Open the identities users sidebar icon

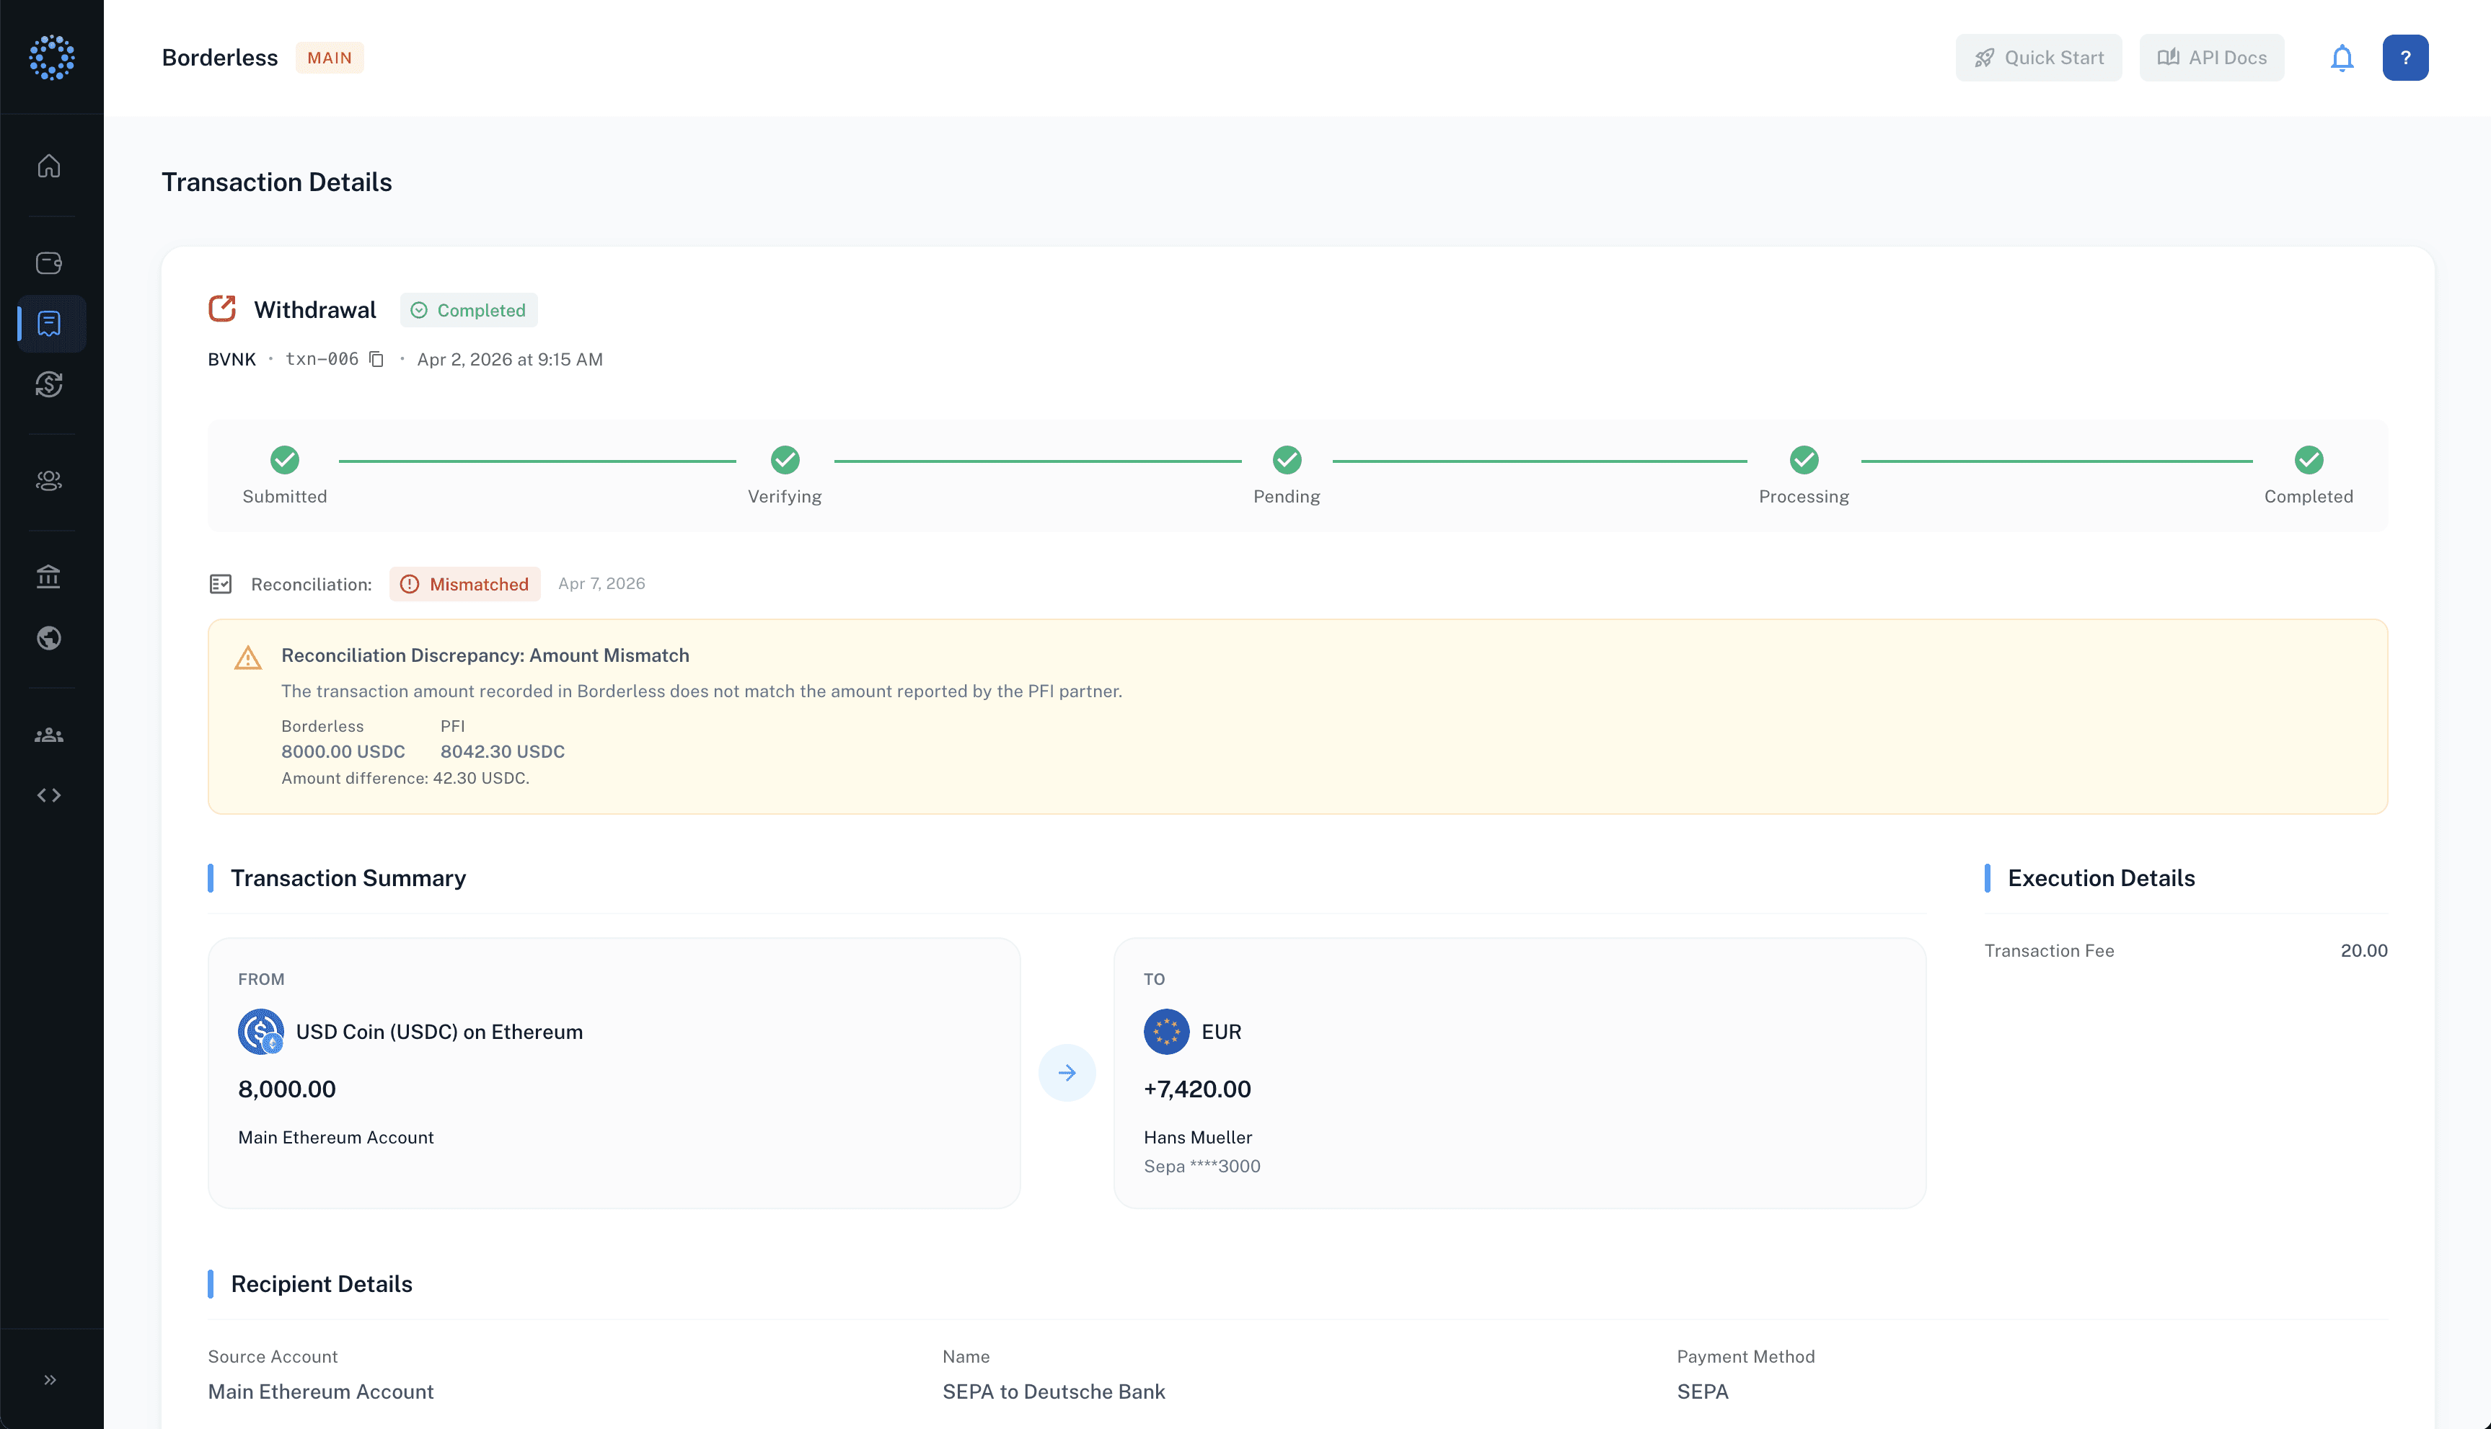[49, 480]
